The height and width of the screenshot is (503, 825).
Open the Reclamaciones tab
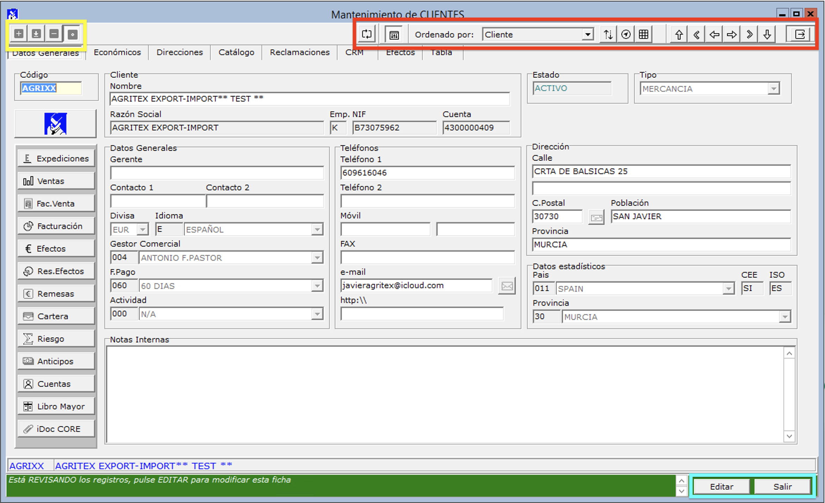pos(299,52)
